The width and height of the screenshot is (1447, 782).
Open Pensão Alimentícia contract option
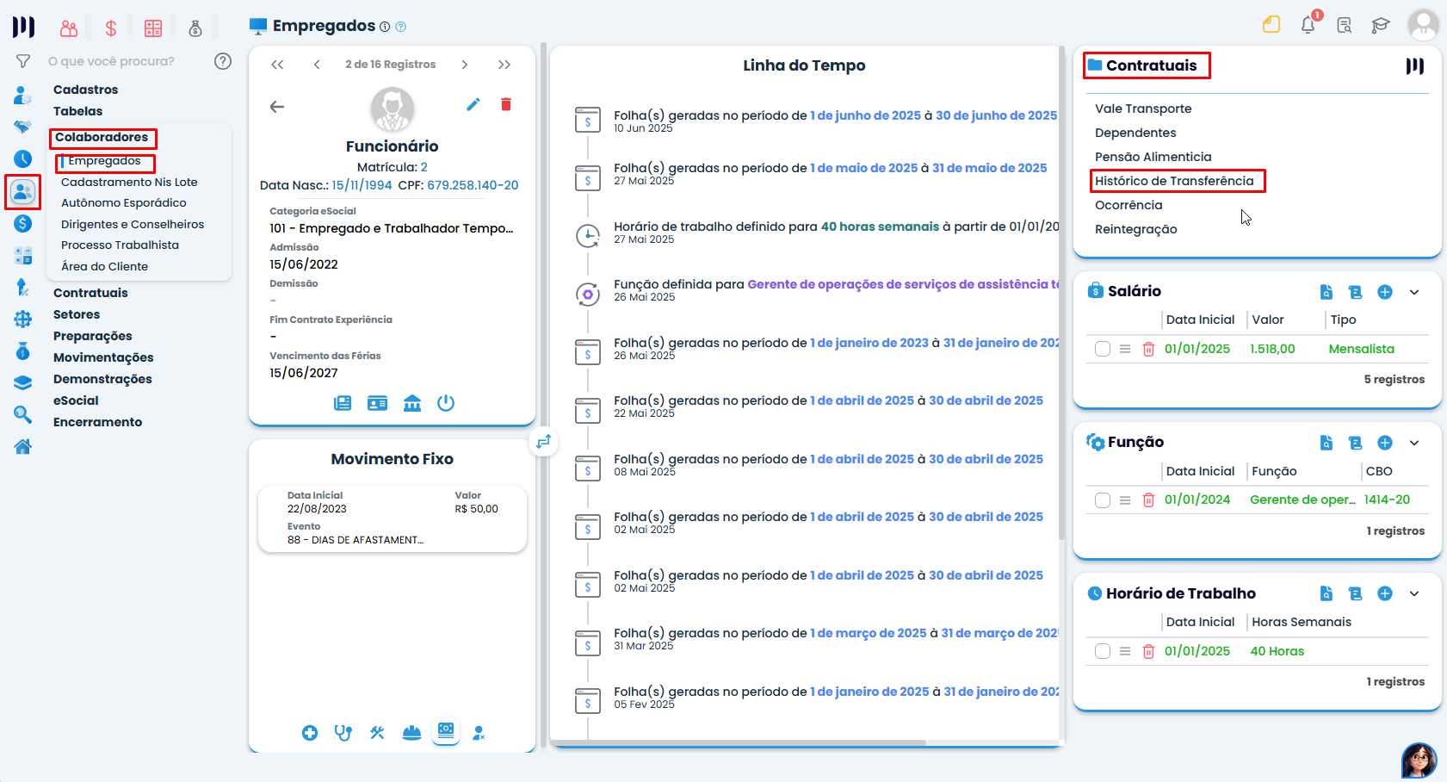pyautogui.click(x=1153, y=157)
